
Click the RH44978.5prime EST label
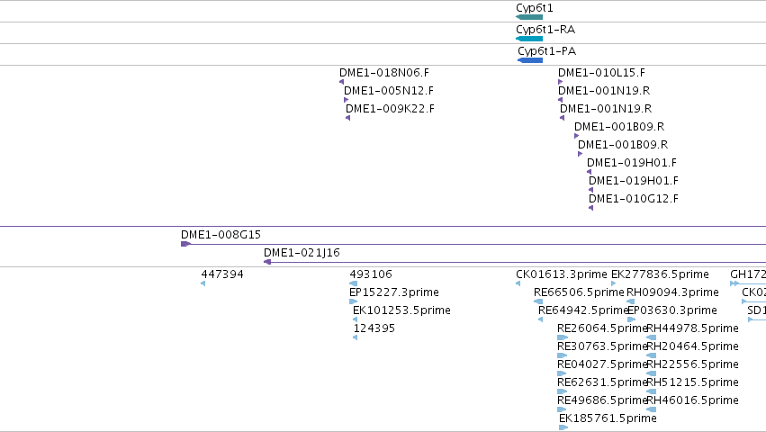pos(693,328)
